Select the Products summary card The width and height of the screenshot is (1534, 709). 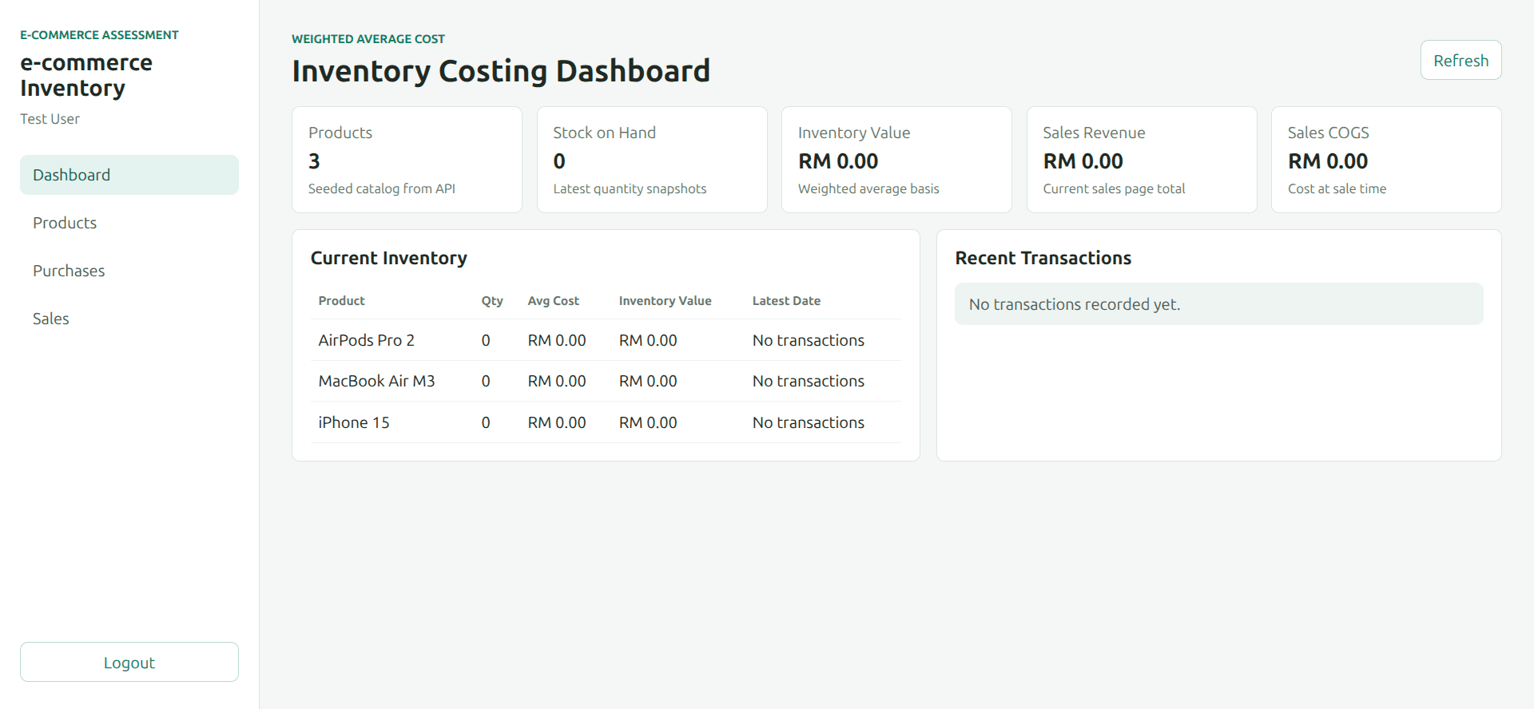tap(407, 160)
